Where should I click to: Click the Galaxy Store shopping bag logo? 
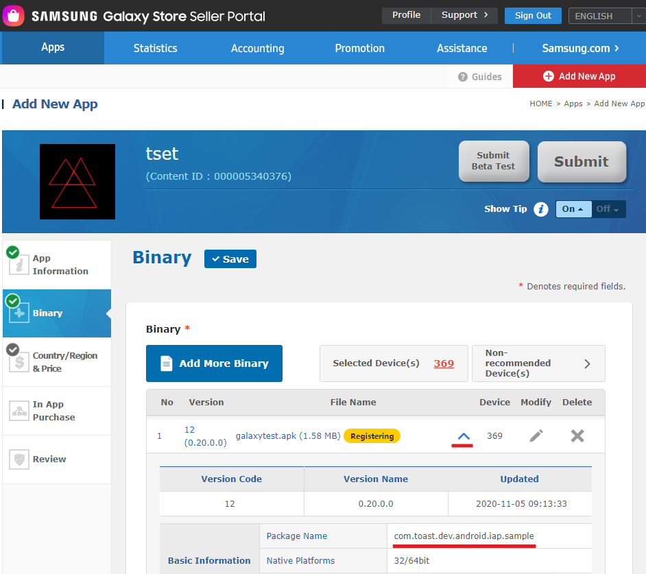(13, 16)
